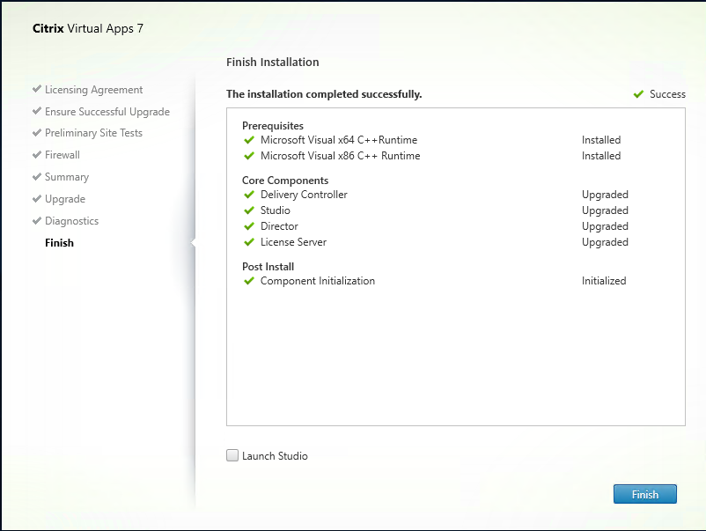Click the Preliminary Site Tests checkmark icon

[x=37, y=132]
